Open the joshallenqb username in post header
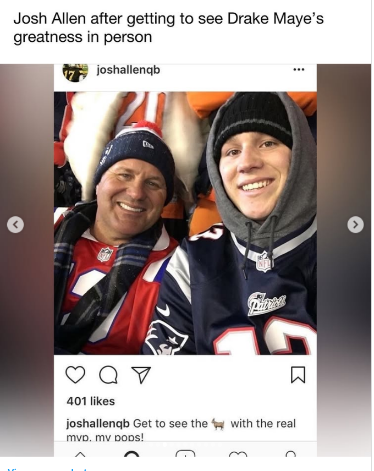The height and width of the screenshot is (471, 374). tap(128, 70)
